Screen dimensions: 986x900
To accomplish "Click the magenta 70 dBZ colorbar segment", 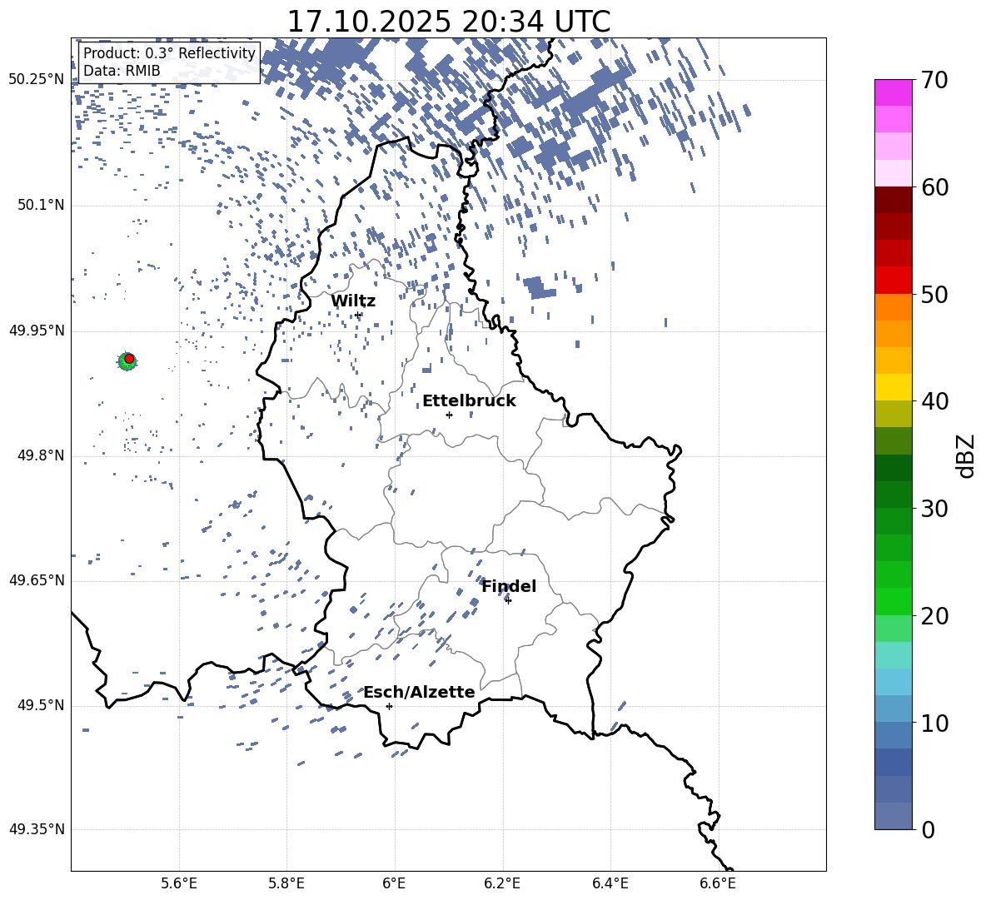I will pyautogui.click(x=894, y=92).
